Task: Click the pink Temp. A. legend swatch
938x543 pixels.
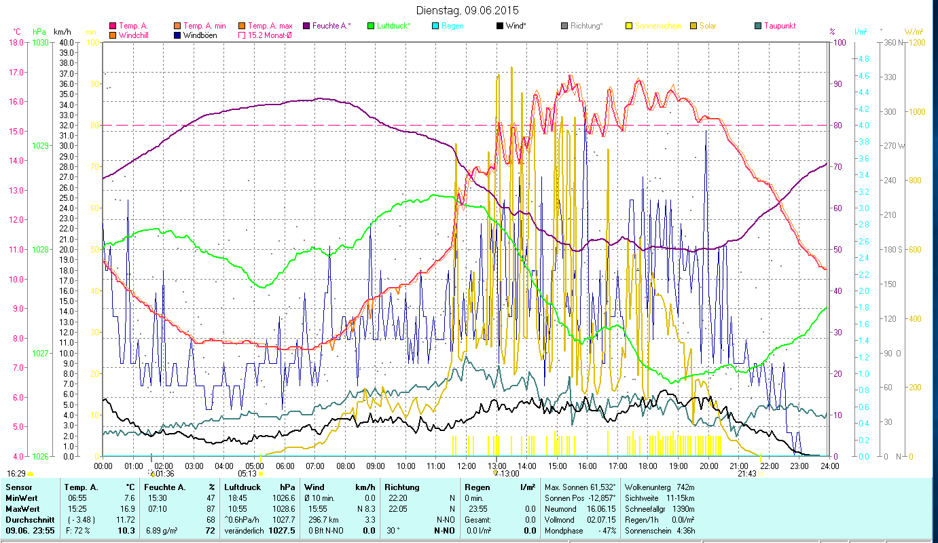Action: pyautogui.click(x=113, y=26)
